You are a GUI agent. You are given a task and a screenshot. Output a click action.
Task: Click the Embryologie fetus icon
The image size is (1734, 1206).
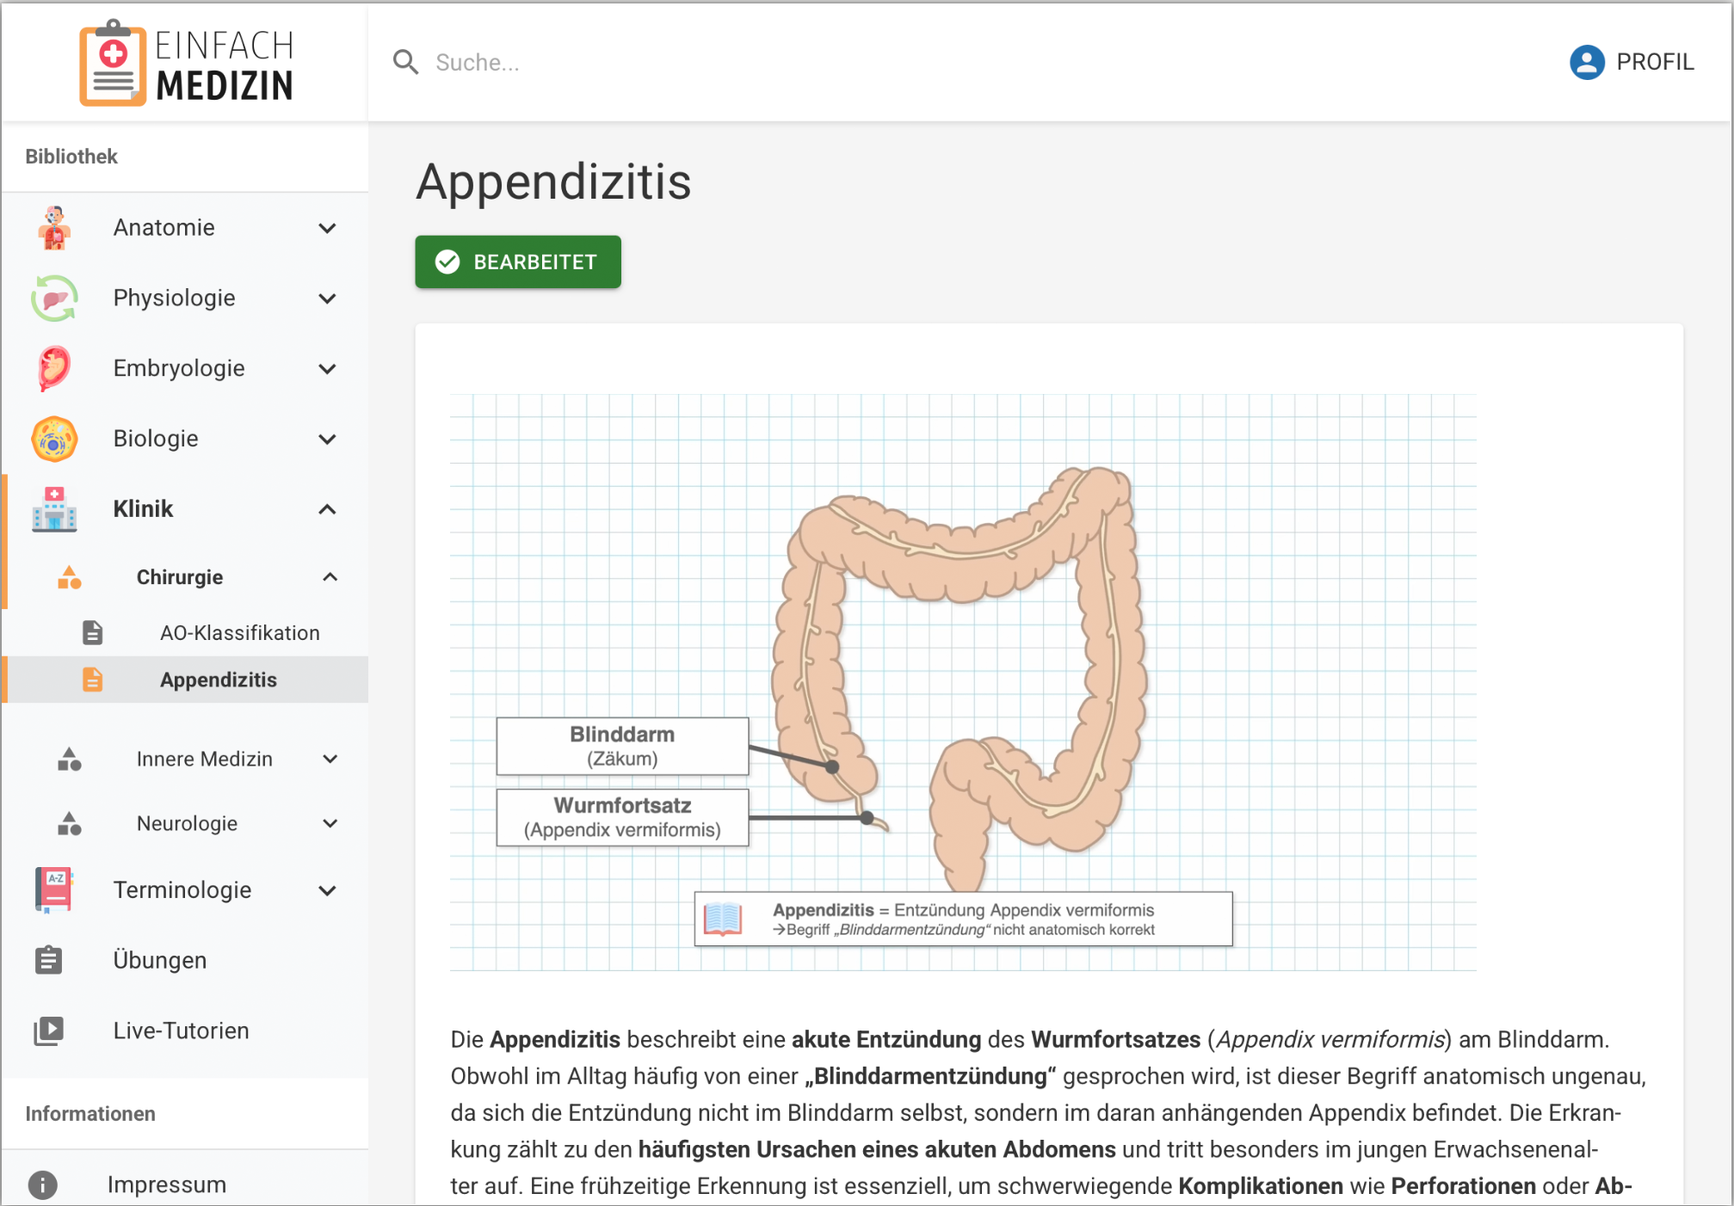click(54, 369)
